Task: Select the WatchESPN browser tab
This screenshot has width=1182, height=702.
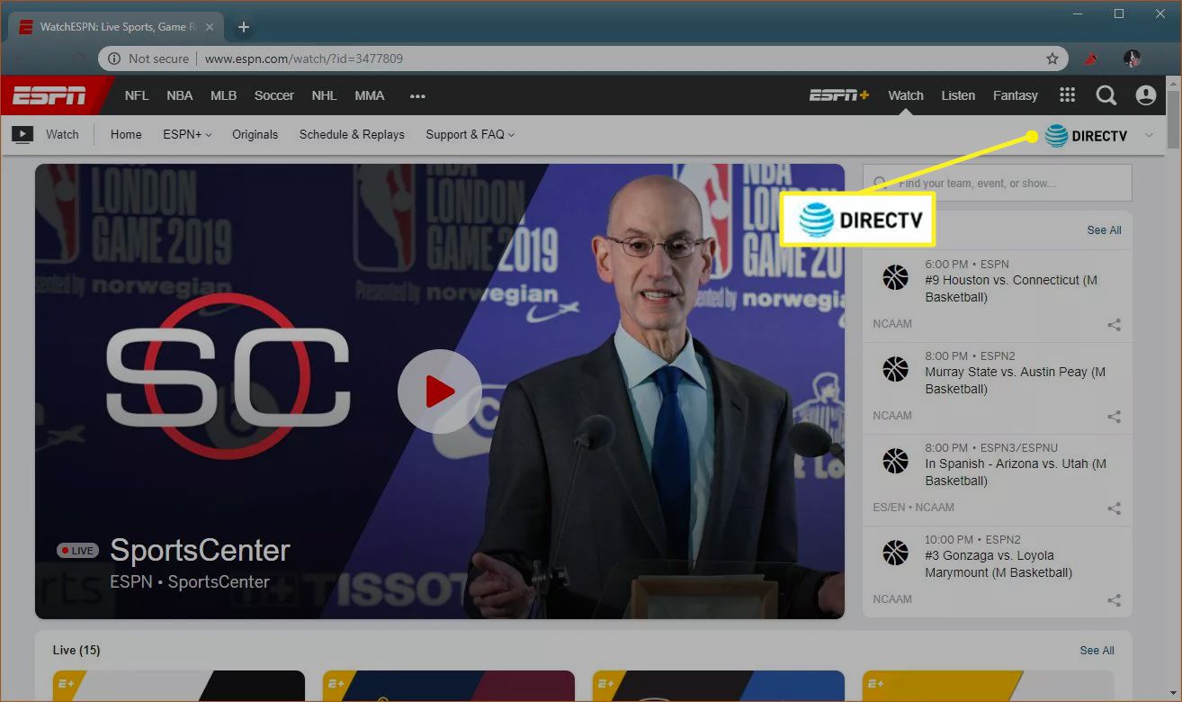Action: (115, 27)
